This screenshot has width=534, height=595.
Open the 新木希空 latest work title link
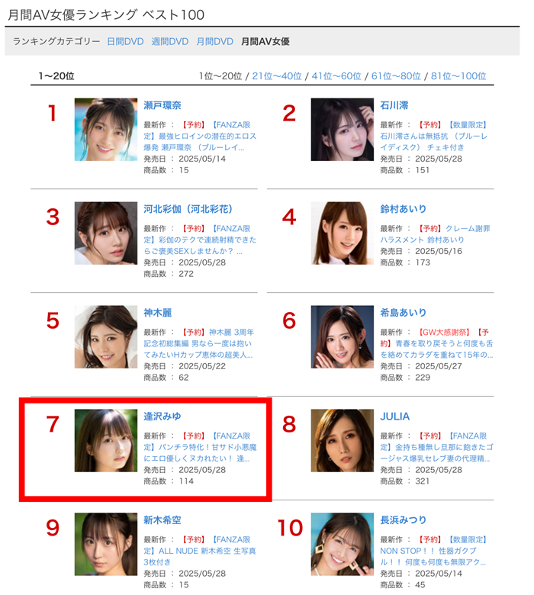pyautogui.click(x=200, y=551)
